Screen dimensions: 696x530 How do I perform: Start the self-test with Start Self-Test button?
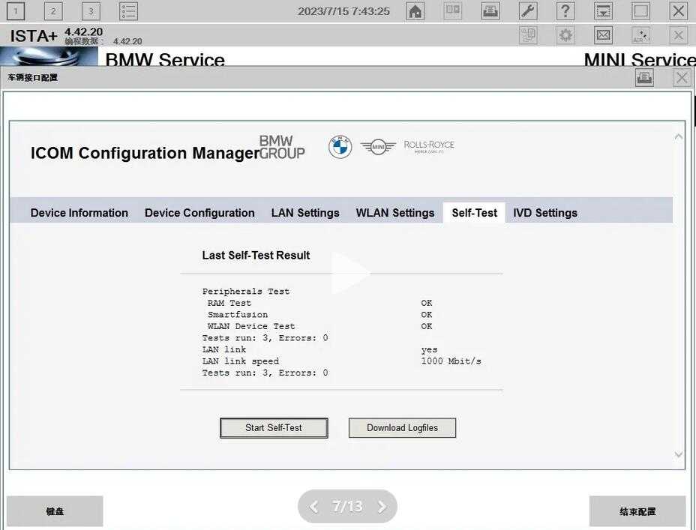[274, 428]
